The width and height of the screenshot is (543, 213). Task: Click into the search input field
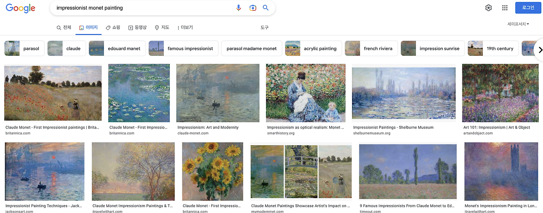143,8
